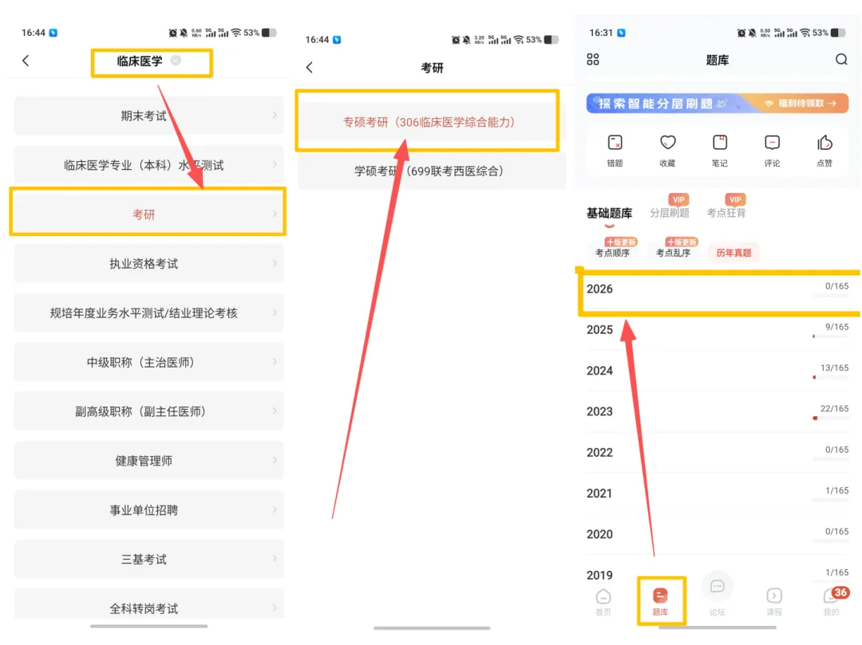Screen dimensions: 862x645
Task: Tap the Wi-Fi icon on 16:31 status bar
Action: coord(805,33)
